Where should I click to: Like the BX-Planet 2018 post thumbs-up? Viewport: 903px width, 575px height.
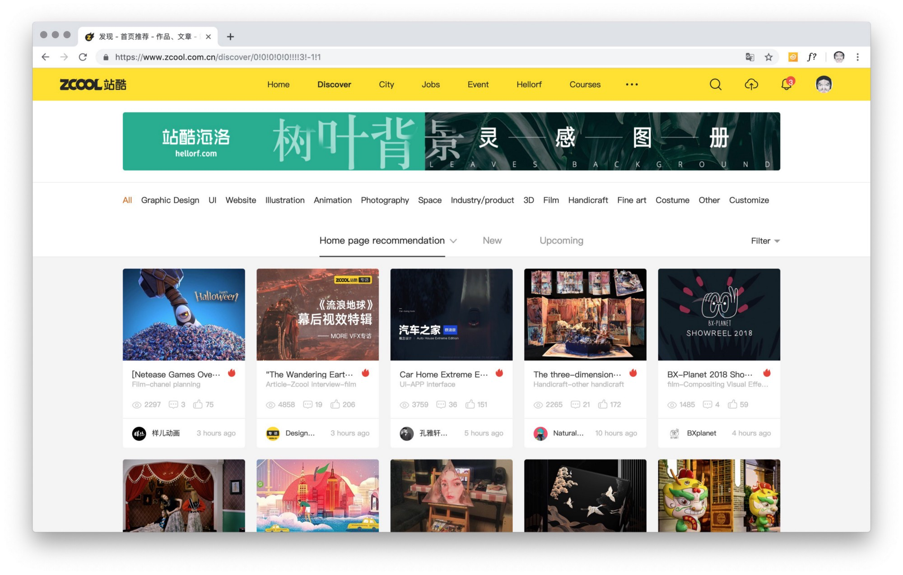click(x=732, y=404)
